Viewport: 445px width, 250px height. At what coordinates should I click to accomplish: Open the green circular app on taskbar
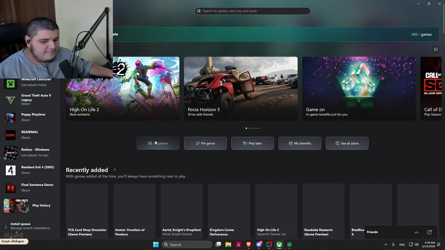pyautogui.click(x=289, y=244)
